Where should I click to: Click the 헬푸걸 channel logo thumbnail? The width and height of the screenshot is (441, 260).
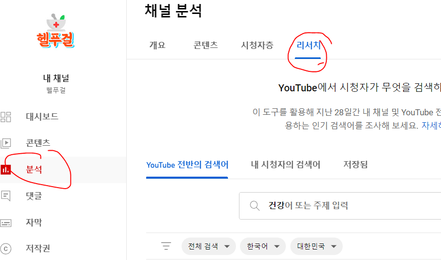coord(56,31)
